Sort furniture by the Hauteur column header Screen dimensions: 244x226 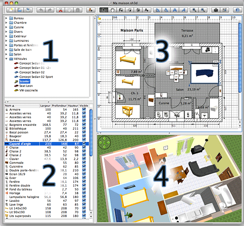pos(73,105)
